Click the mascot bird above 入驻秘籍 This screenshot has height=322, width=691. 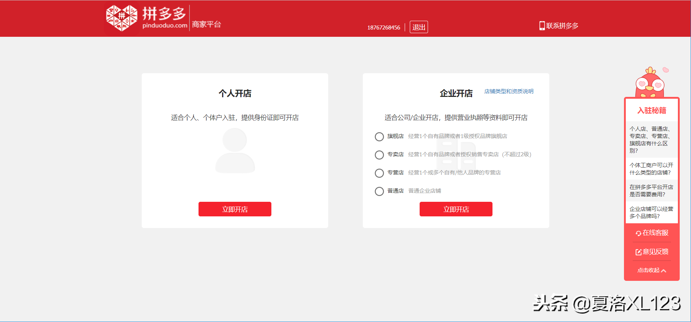[x=650, y=82]
